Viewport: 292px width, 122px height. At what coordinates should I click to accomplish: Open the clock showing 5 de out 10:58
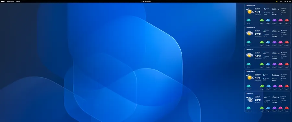pos(146,1)
